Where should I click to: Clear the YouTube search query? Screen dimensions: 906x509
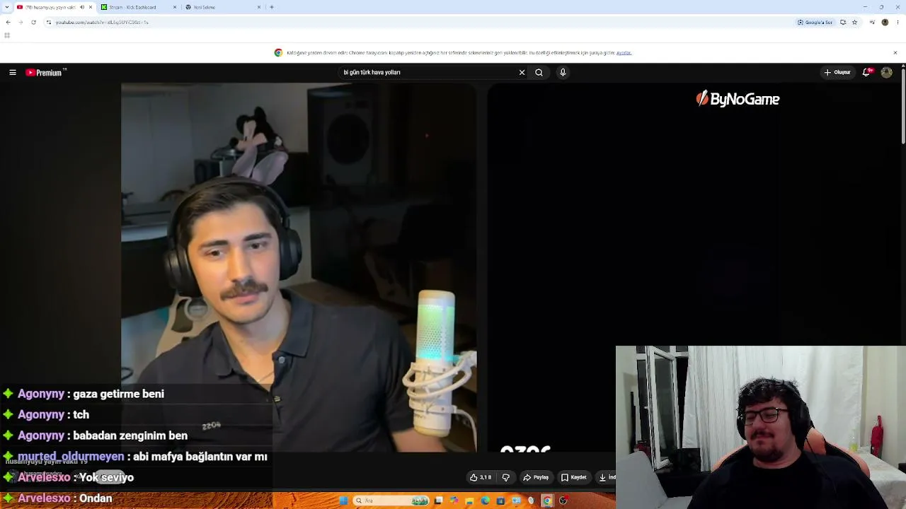coord(522,72)
